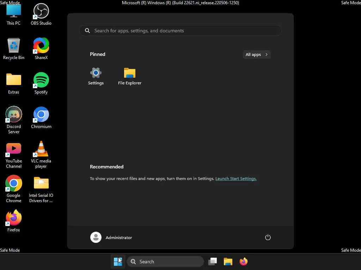Click the Windows Start button on taskbar

[x=118, y=262]
